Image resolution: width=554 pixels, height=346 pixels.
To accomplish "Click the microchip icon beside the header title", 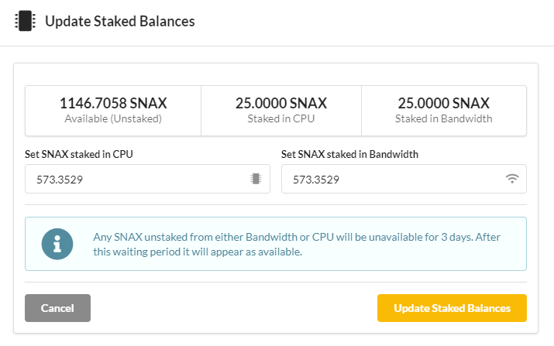I will coord(25,21).
